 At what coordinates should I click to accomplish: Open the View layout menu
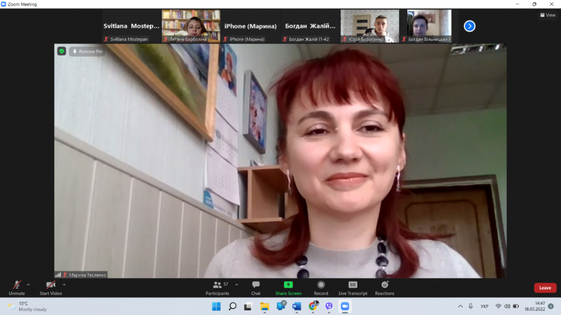[x=547, y=15]
